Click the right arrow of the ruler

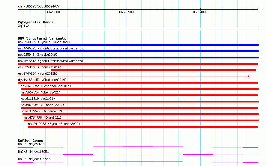coord(258,9)
